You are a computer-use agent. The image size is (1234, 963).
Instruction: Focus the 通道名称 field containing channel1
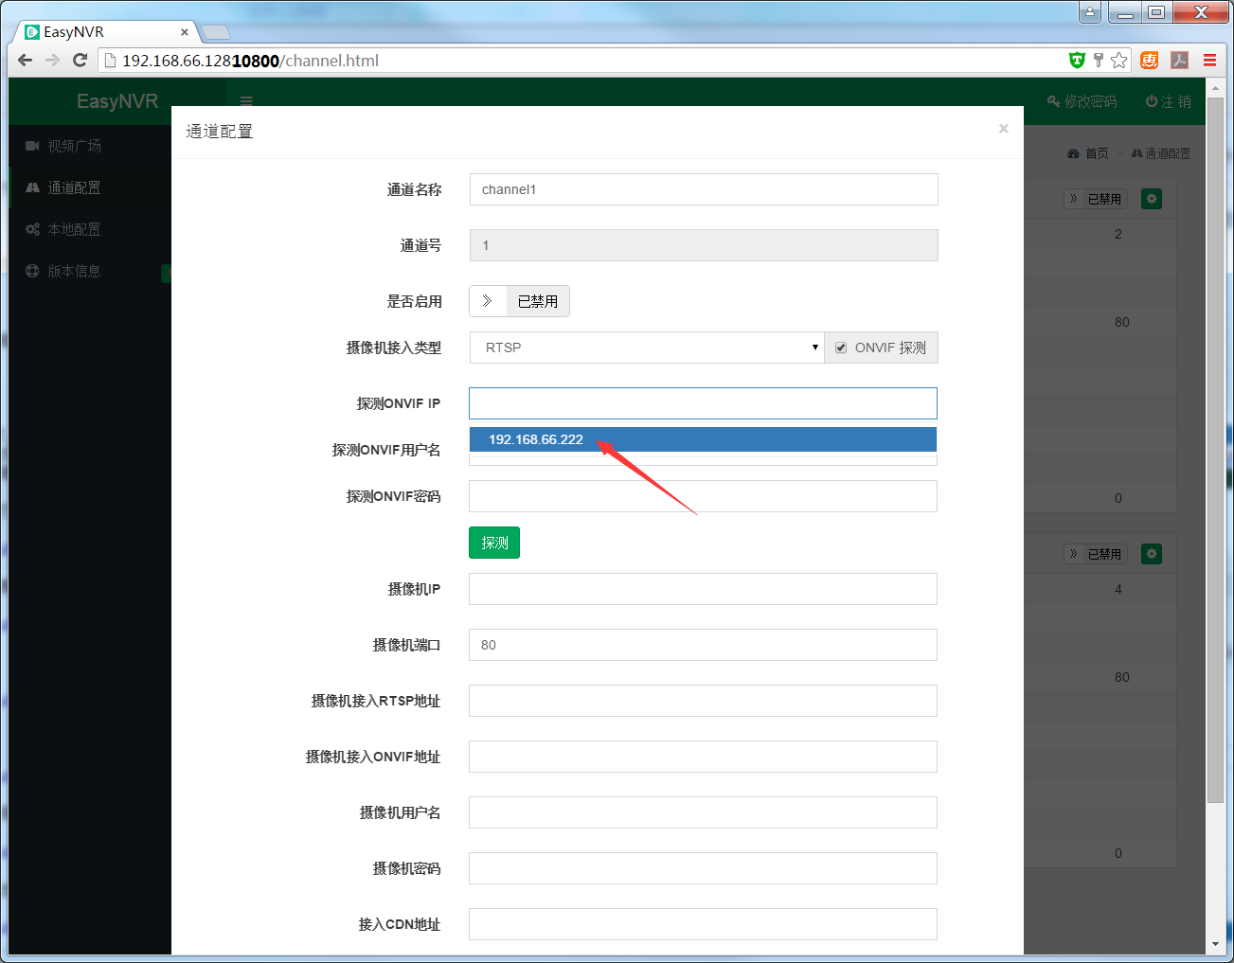click(704, 189)
